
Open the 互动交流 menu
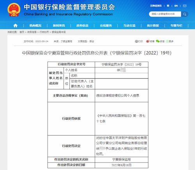[129, 25]
